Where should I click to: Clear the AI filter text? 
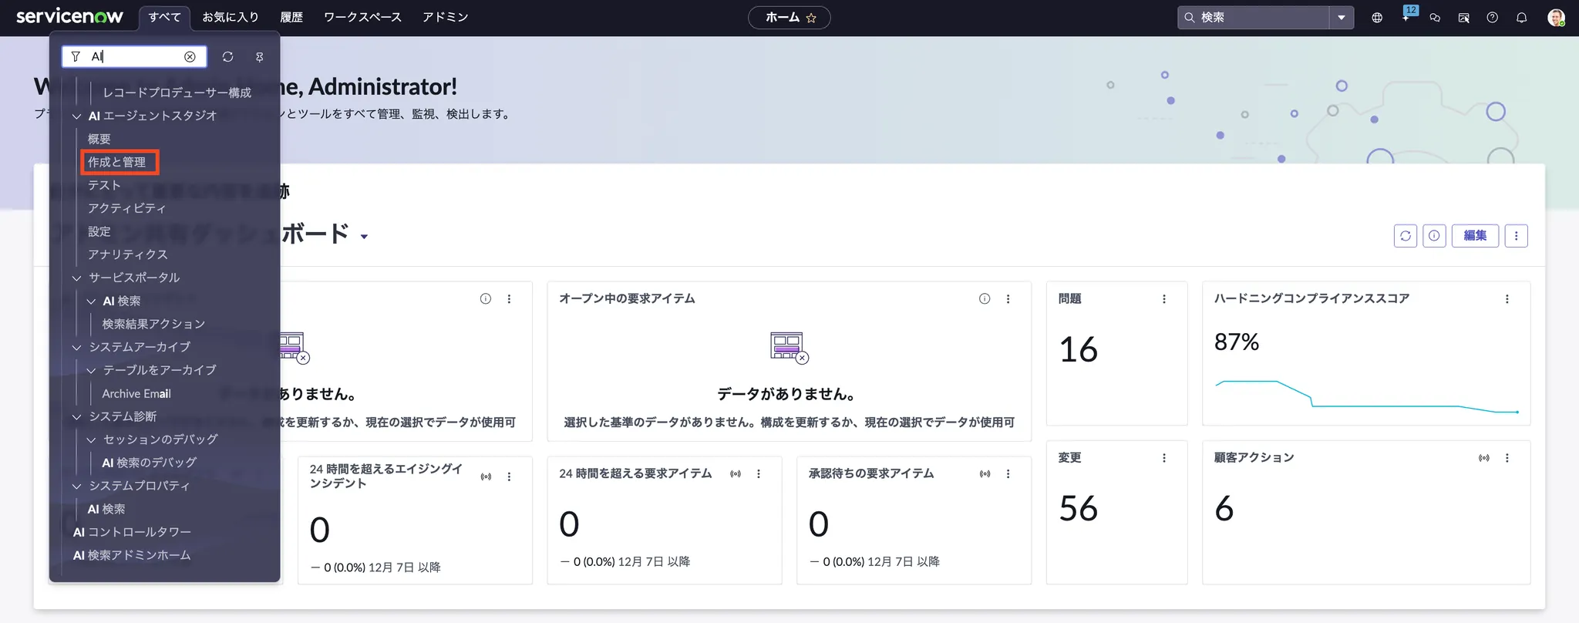point(190,56)
